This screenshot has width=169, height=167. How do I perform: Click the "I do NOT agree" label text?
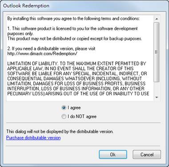(x=82, y=117)
